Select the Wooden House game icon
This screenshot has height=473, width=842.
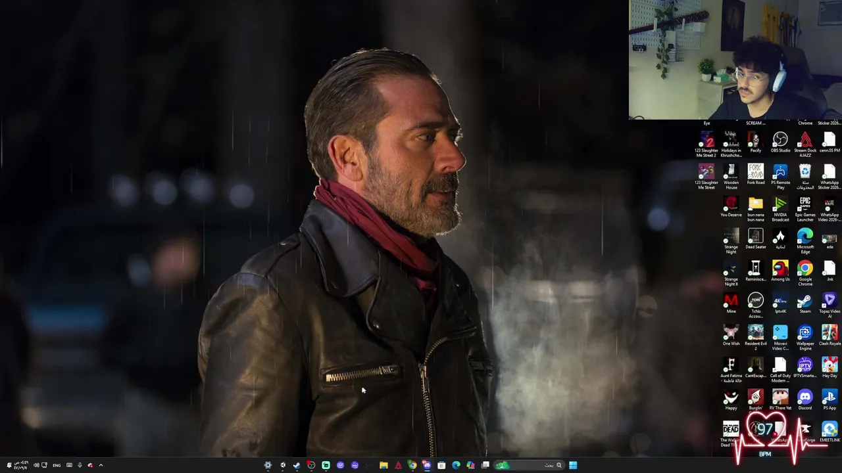[731, 177]
